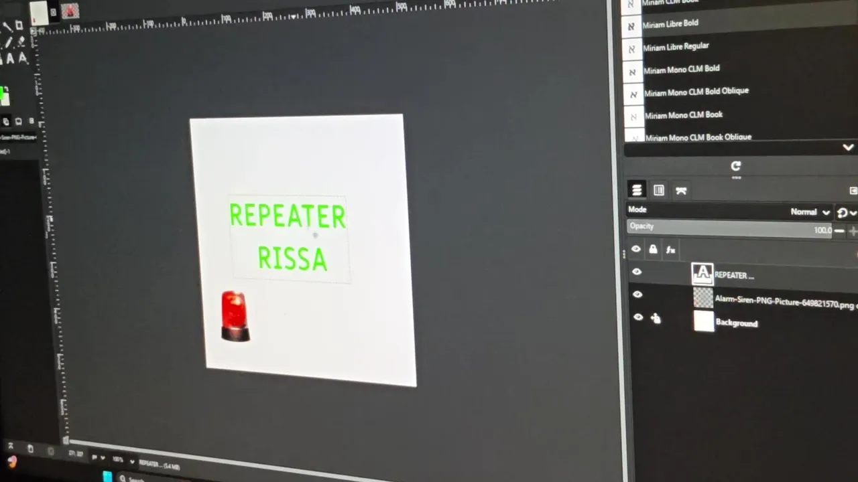
Task: Toggle the lock icon on Background layer
Action: click(x=656, y=319)
